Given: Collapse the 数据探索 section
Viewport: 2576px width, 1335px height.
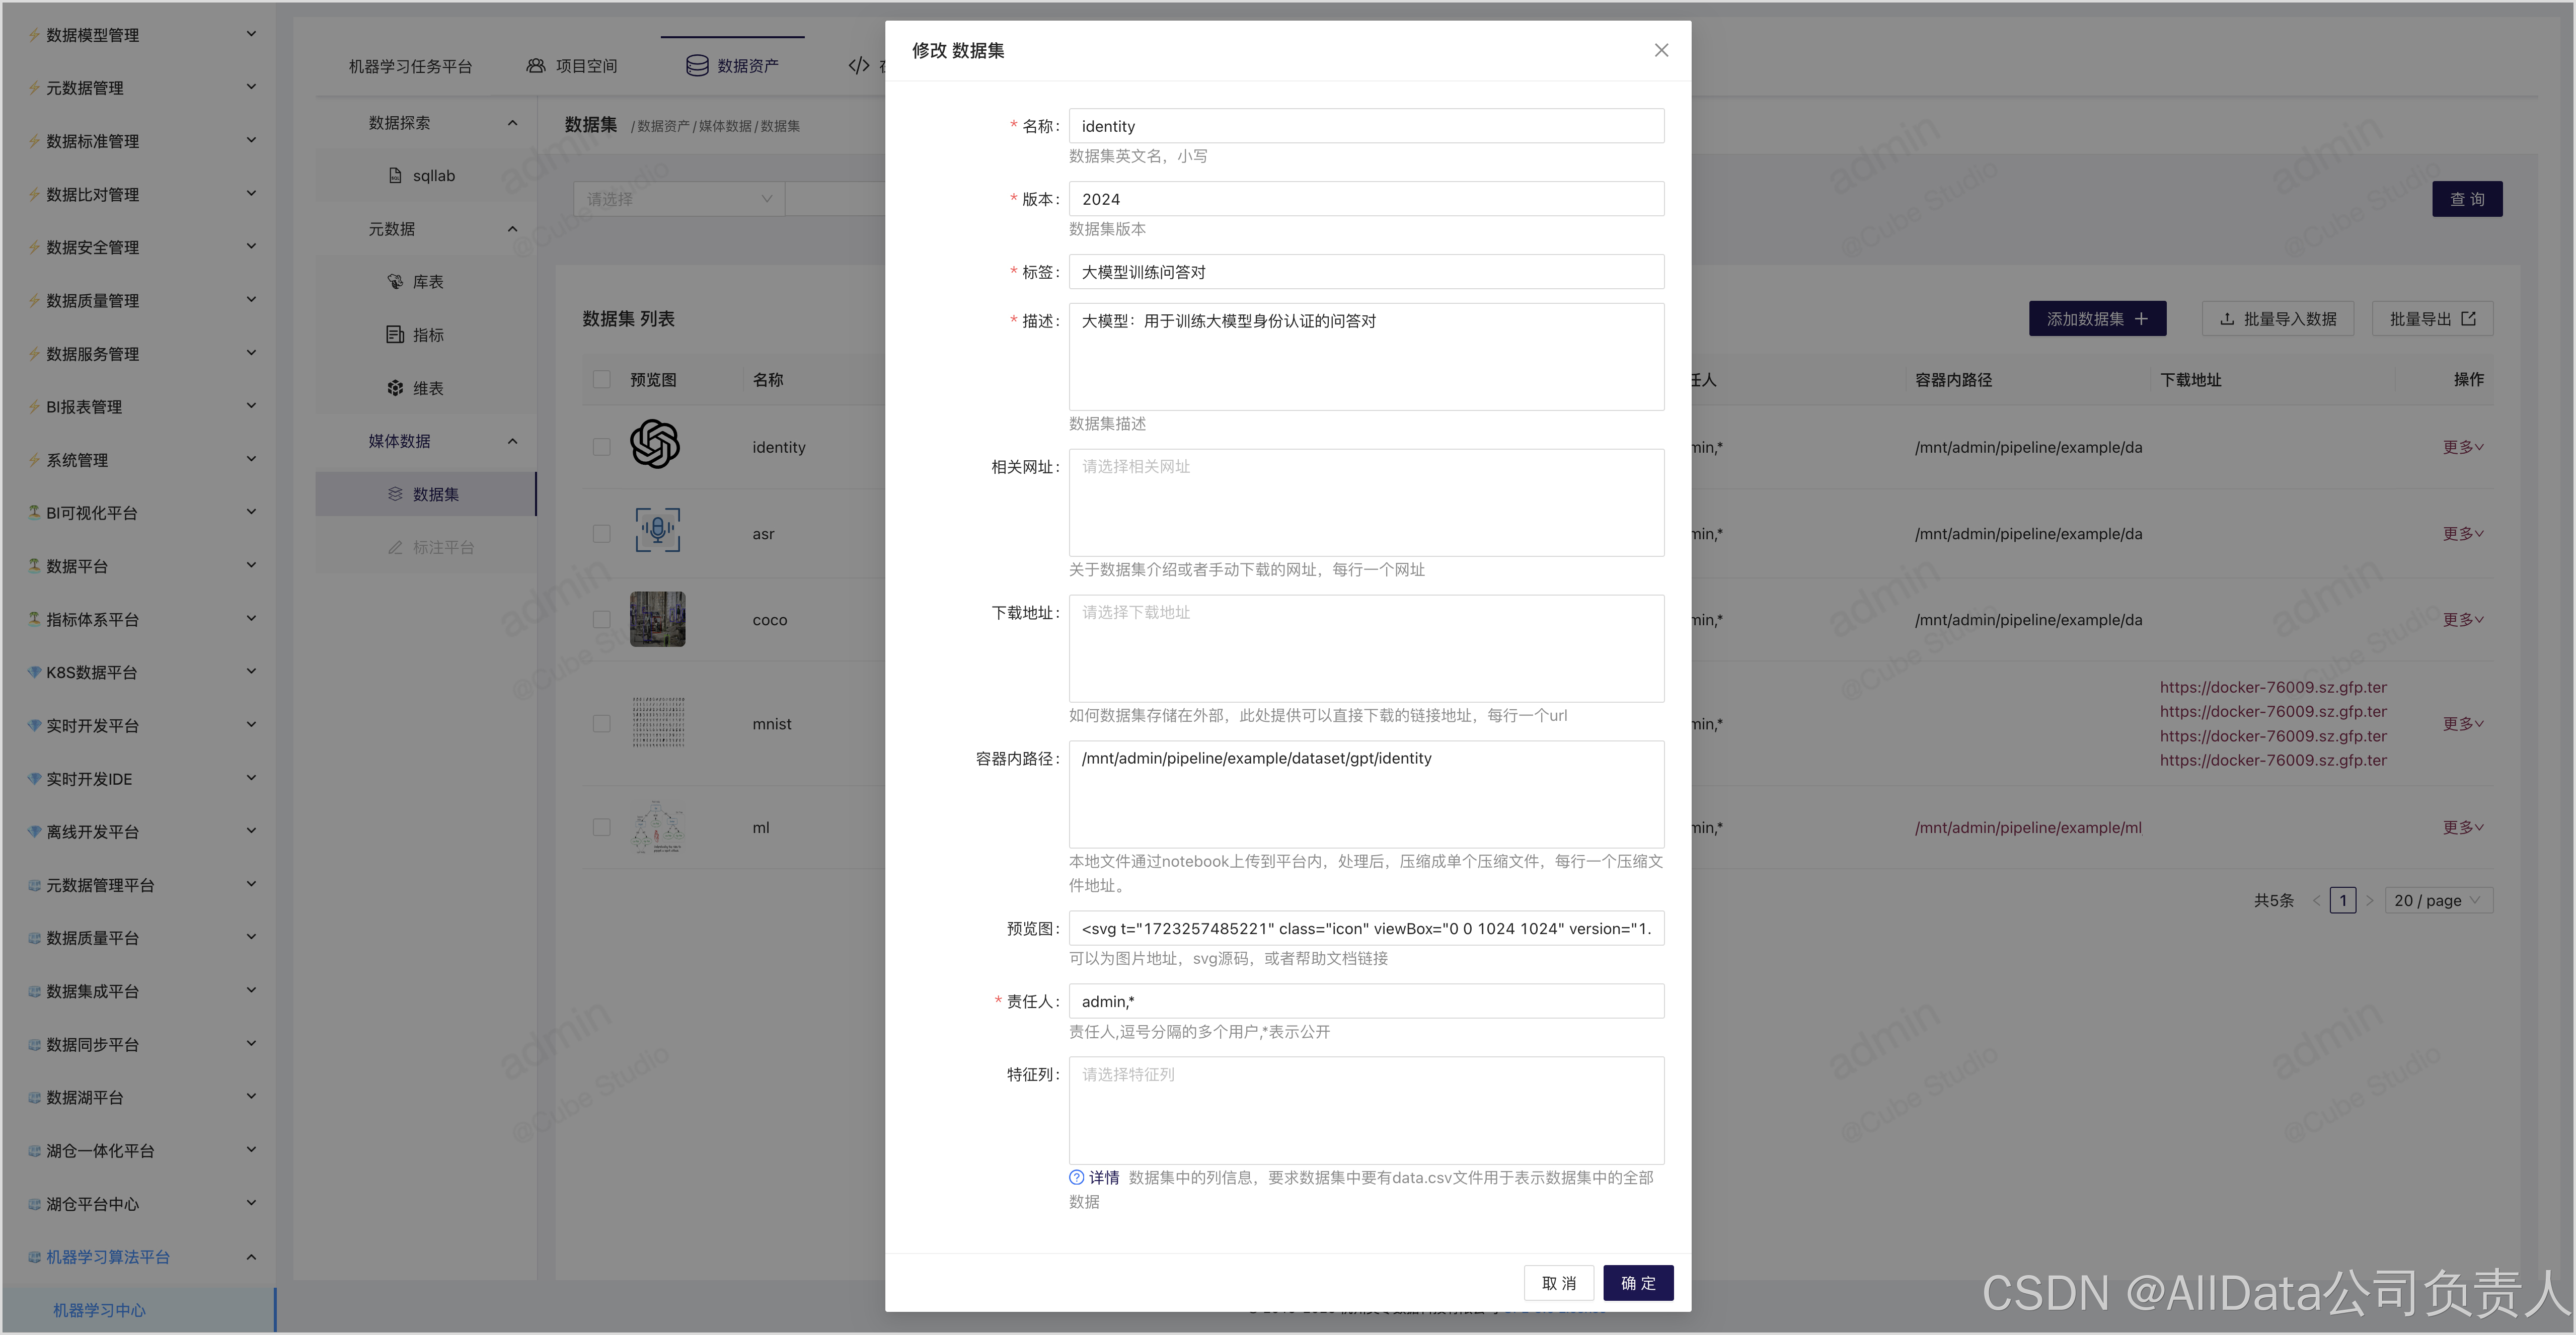Looking at the screenshot, I should [x=513, y=123].
